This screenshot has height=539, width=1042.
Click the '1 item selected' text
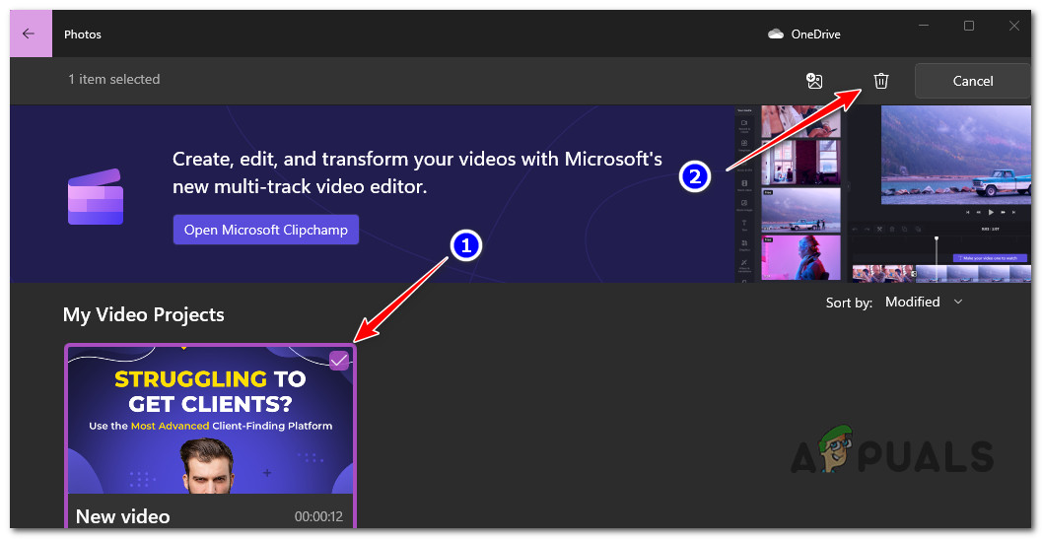tap(114, 79)
